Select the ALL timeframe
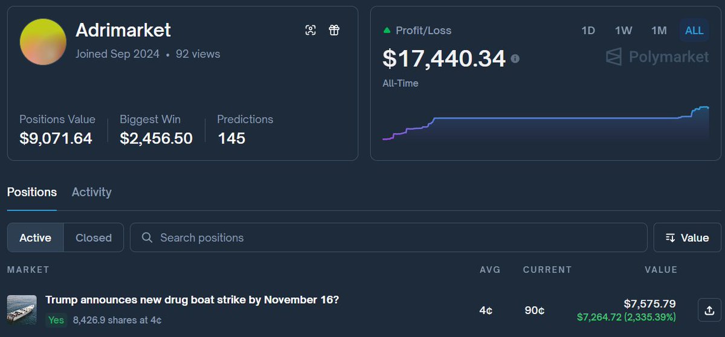 point(694,30)
